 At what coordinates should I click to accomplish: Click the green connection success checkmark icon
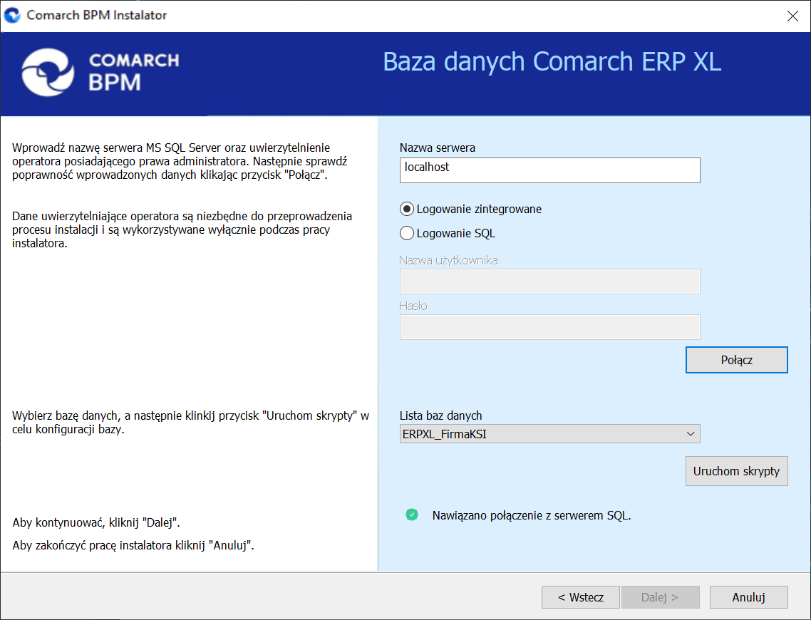click(412, 515)
